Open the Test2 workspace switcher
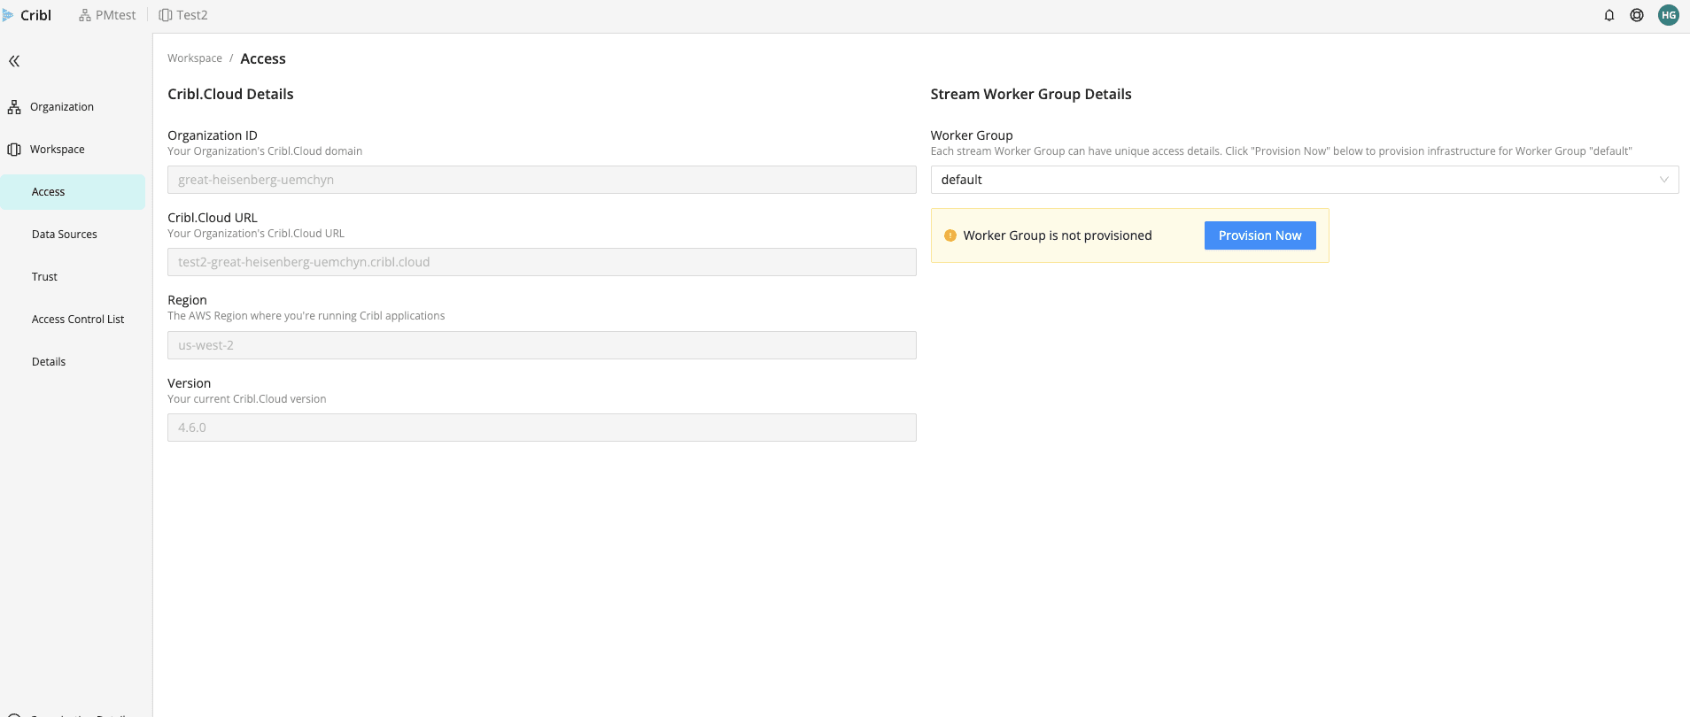The image size is (1690, 717). pos(183,15)
